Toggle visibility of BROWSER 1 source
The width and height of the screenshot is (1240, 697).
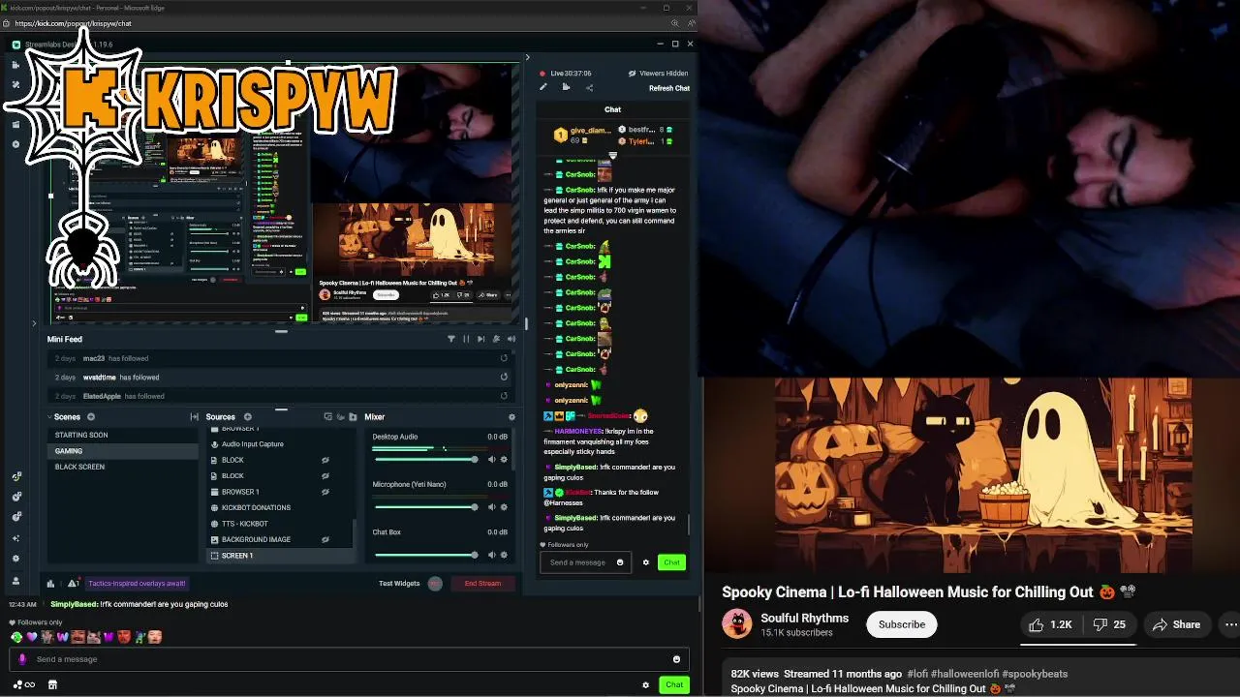(x=325, y=492)
